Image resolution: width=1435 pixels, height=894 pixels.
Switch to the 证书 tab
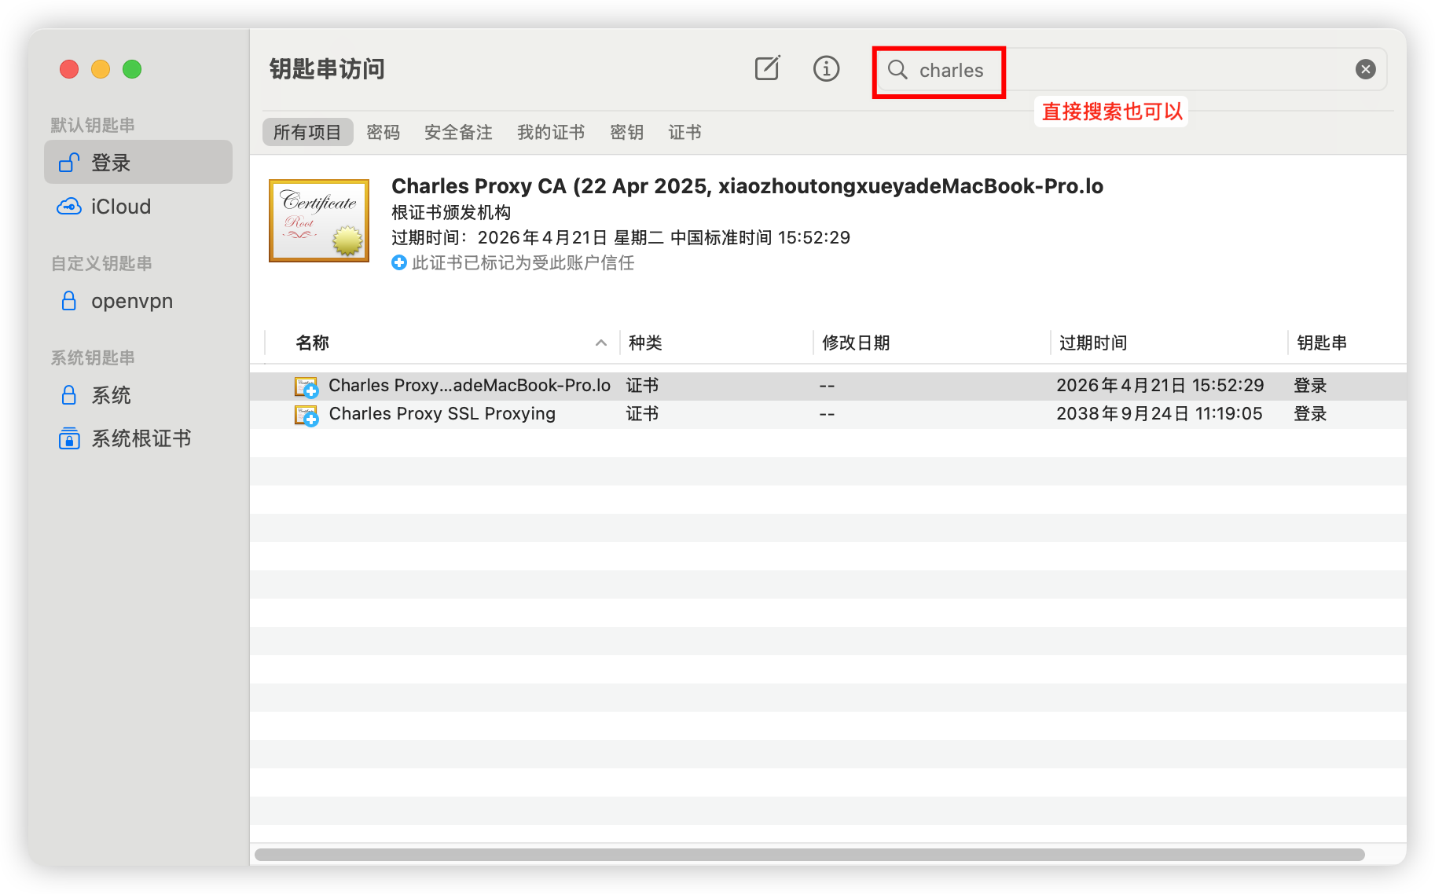[684, 132]
